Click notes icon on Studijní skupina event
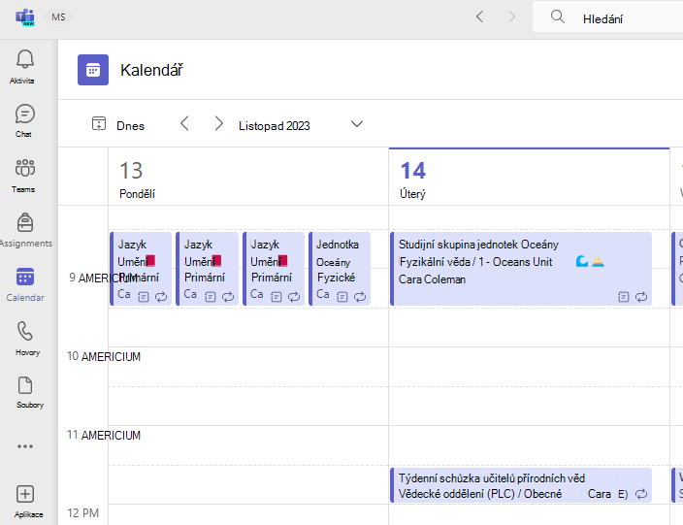This screenshot has height=525, width=683. click(x=623, y=297)
